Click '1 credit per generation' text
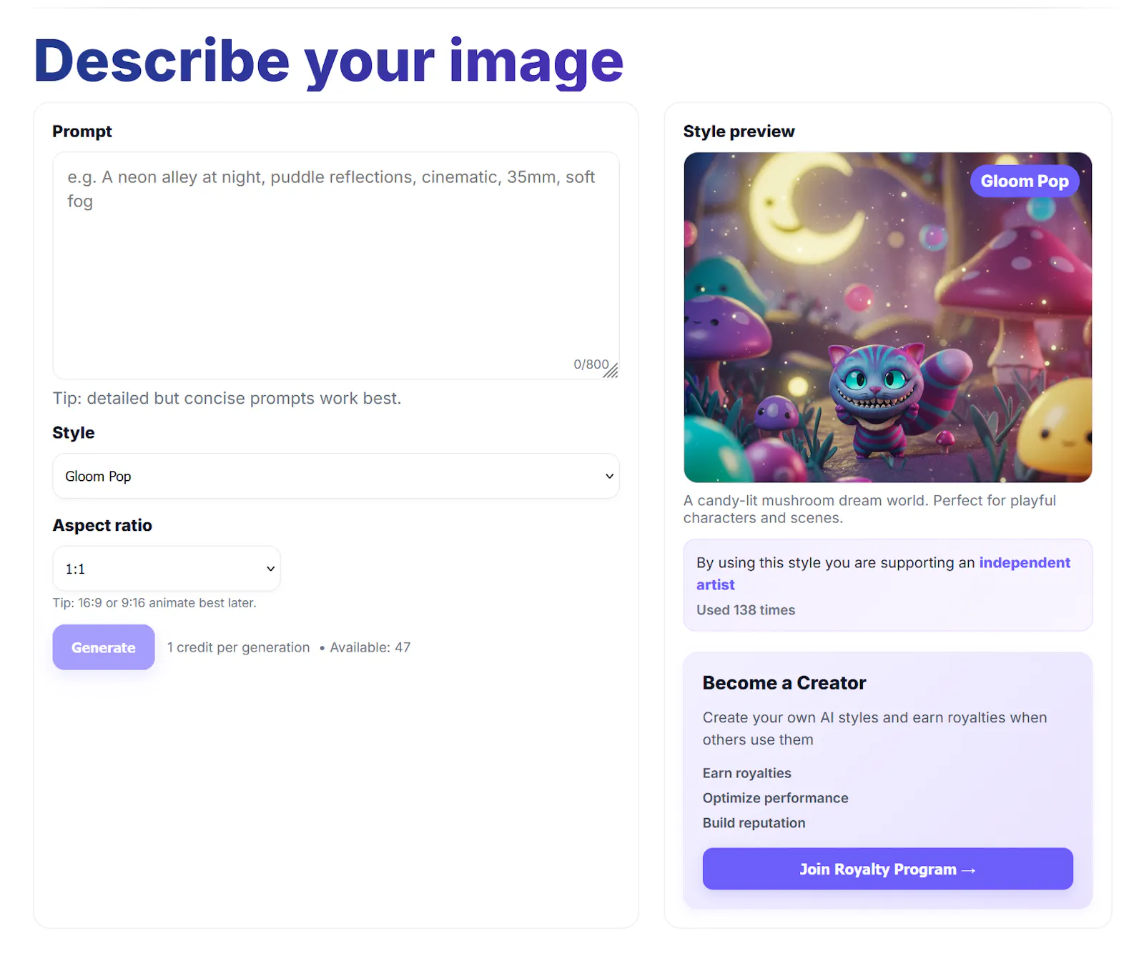Viewport: 1144px width, 961px height. [x=238, y=647]
